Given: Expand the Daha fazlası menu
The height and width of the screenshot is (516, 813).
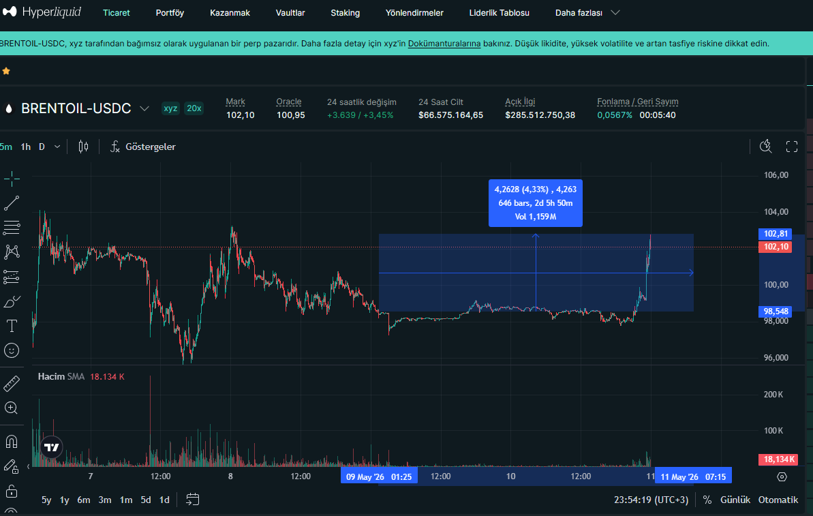Looking at the screenshot, I should tap(587, 12).
